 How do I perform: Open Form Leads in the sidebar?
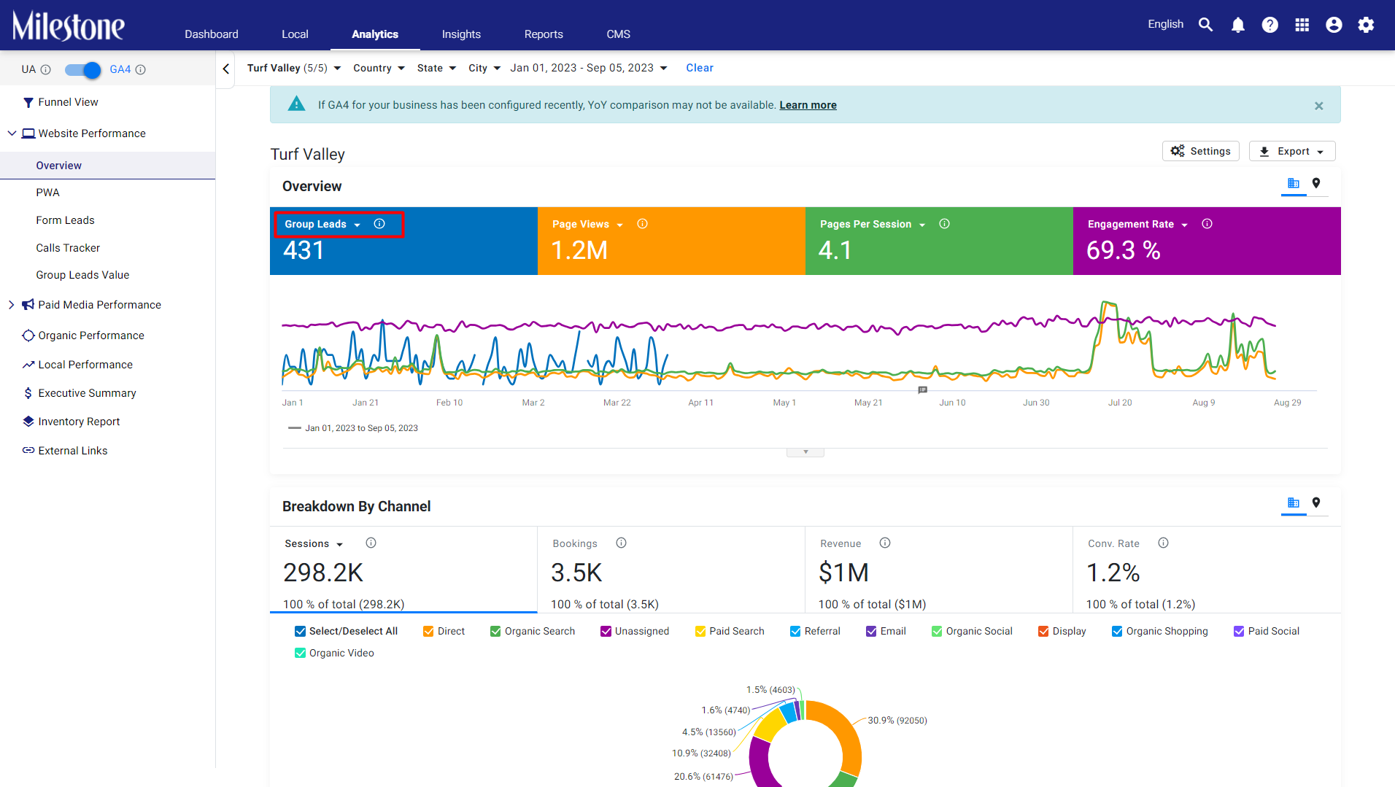point(66,220)
